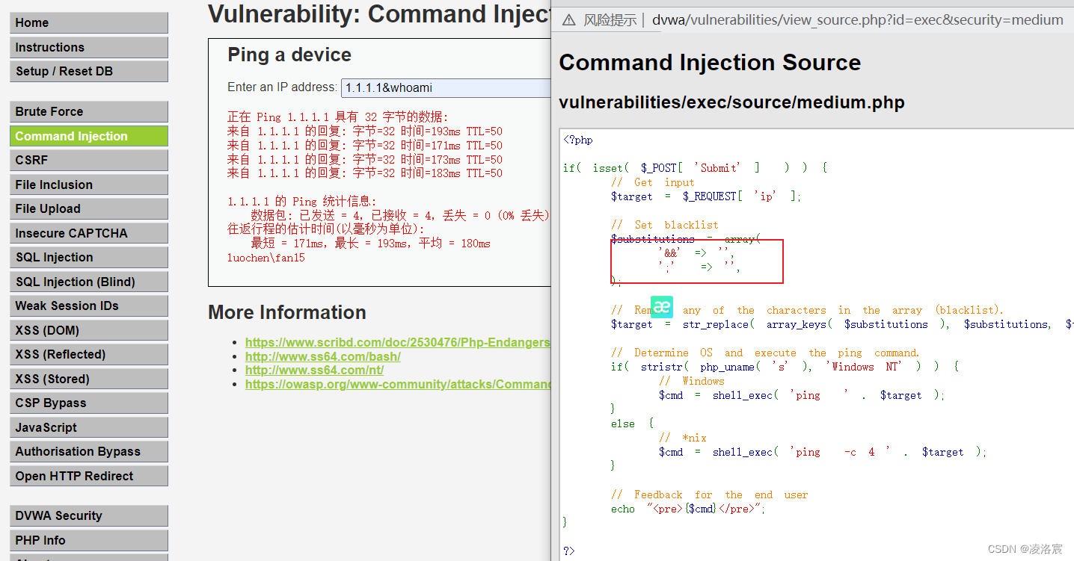Click the æ translation icon over the source code
This screenshot has height=561, width=1074.
pos(661,306)
